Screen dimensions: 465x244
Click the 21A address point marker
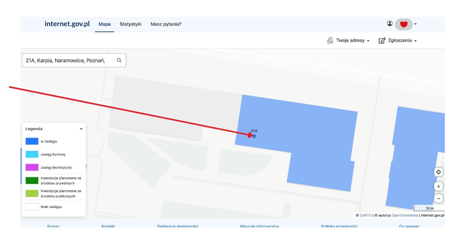click(x=254, y=136)
